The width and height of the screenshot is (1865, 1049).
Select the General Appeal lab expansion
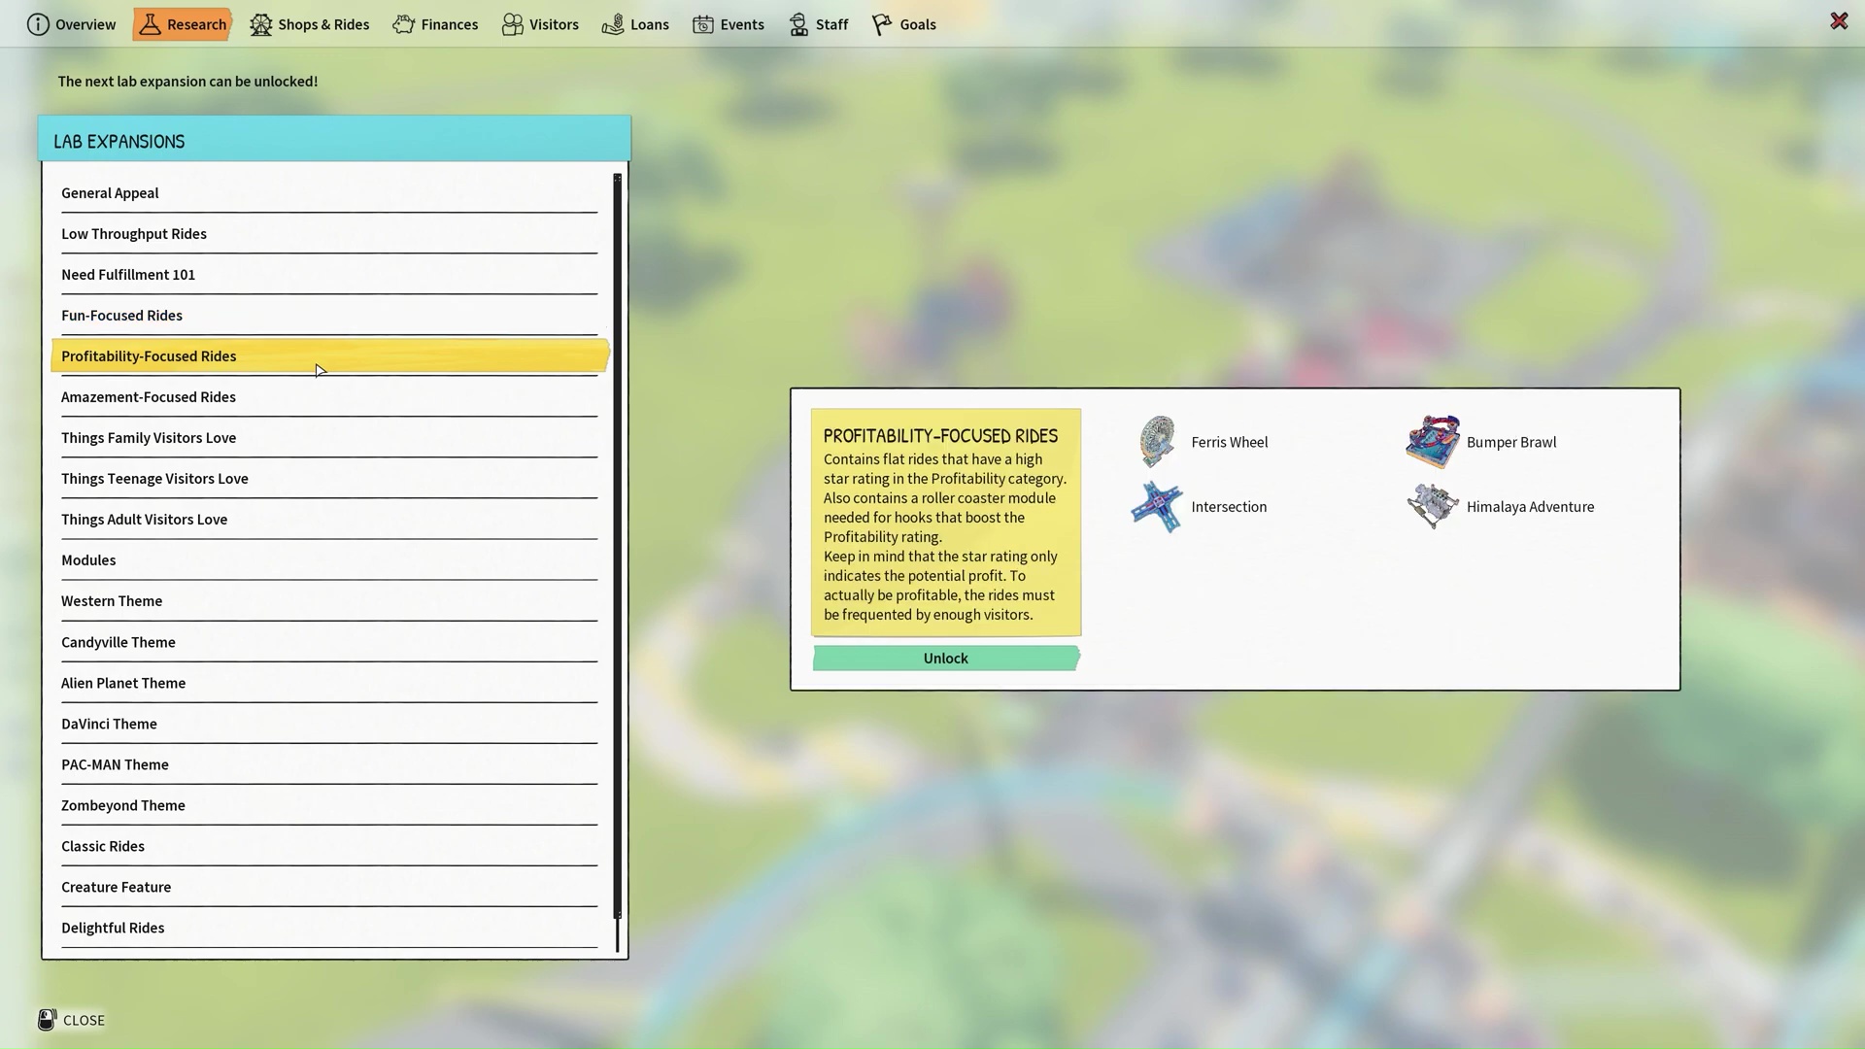(x=110, y=193)
